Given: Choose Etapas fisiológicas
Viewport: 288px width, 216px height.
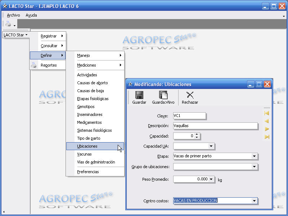Looking at the screenshot, I should click(95, 99).
